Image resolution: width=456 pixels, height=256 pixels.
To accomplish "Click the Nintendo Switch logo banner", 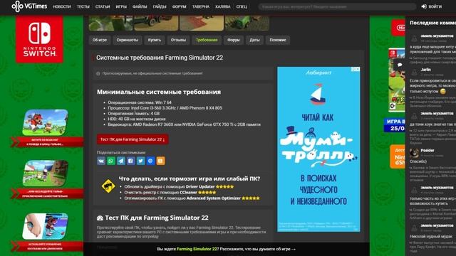I will coord(40,40).
